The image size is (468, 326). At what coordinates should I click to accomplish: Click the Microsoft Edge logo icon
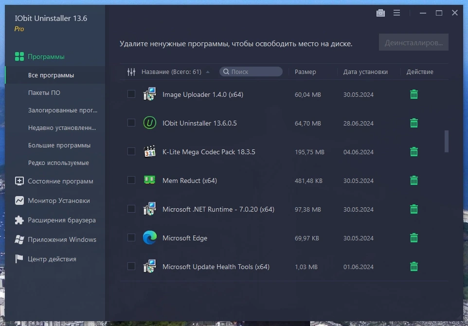pyautogui.click(x=149, y=237)
